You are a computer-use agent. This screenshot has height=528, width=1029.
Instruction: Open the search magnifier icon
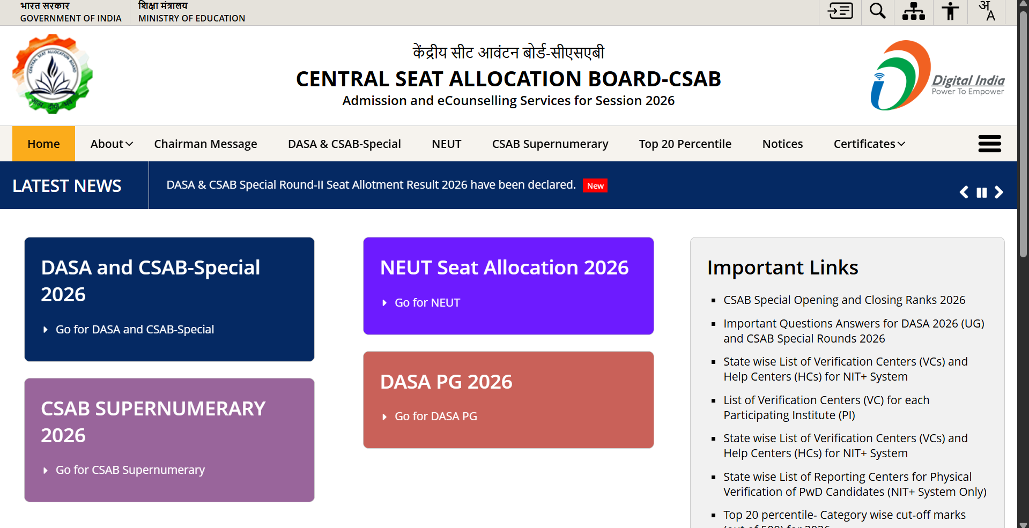(x=878, y=11)
